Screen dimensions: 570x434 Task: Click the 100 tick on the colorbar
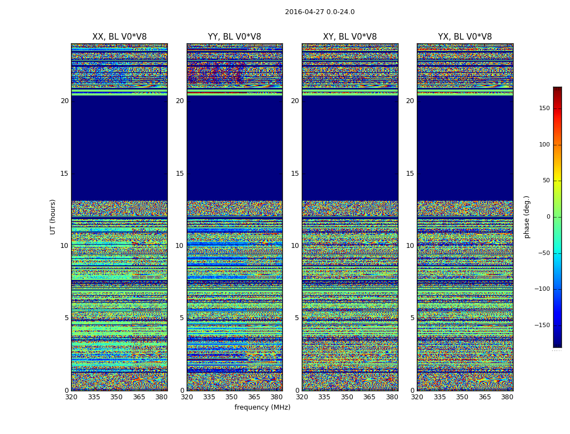point(544,145)
